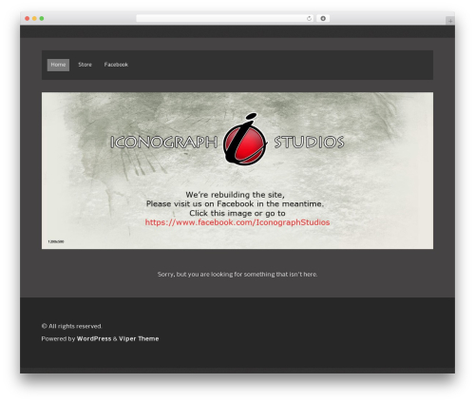Close the browser window with the red button
475x402 pixels.
(x=28, y=18)
